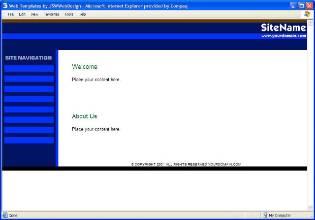Click the Internet Explorer icon in title bar

tap(4, 5)
